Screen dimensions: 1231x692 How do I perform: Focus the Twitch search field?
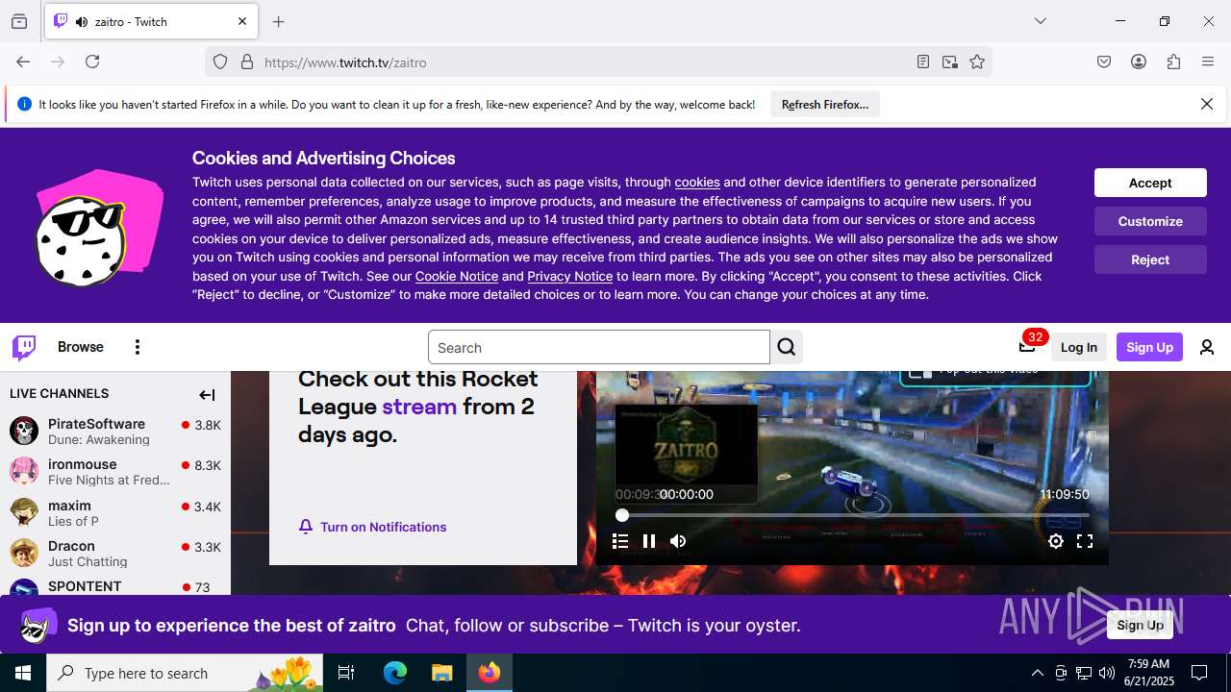point(598,347)
